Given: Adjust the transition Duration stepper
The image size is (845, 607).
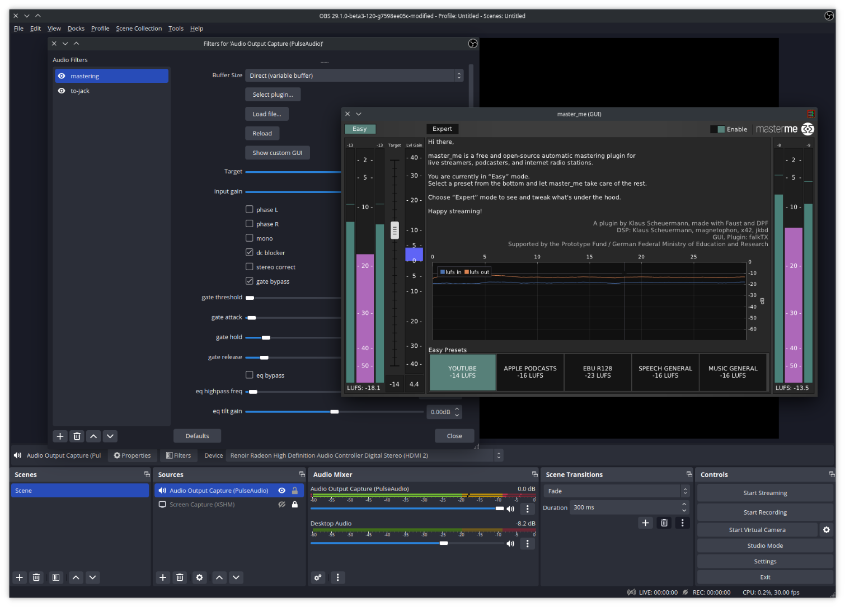Looking at the screenshot, I should pyautogui.click(x=684, y=507).
